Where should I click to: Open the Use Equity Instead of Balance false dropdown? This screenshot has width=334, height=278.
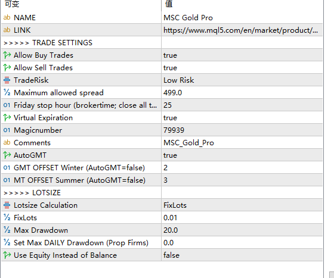[242, 255]
